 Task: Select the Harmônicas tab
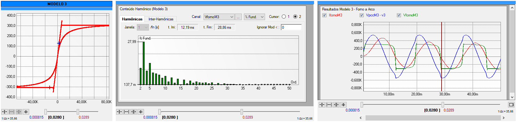pyautogui.click(x=132, y=19)
